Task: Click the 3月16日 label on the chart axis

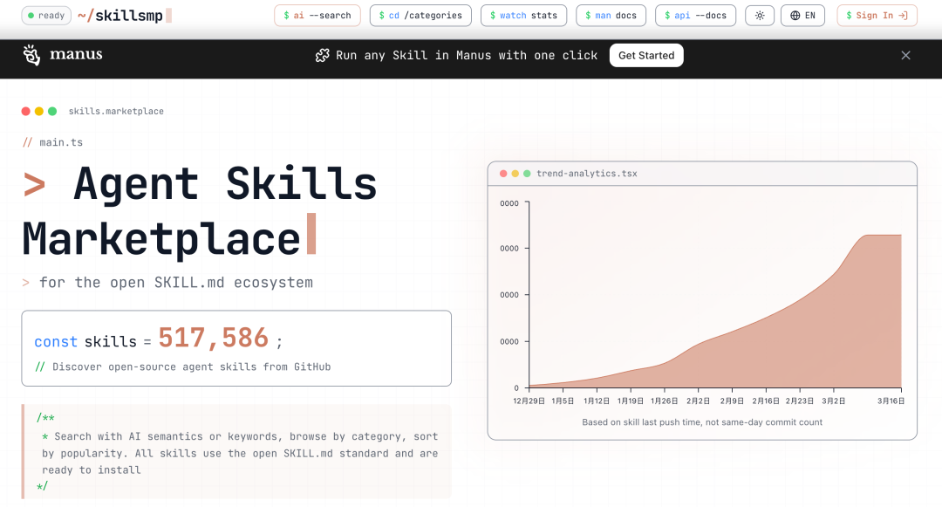Action: click(891, 401)
